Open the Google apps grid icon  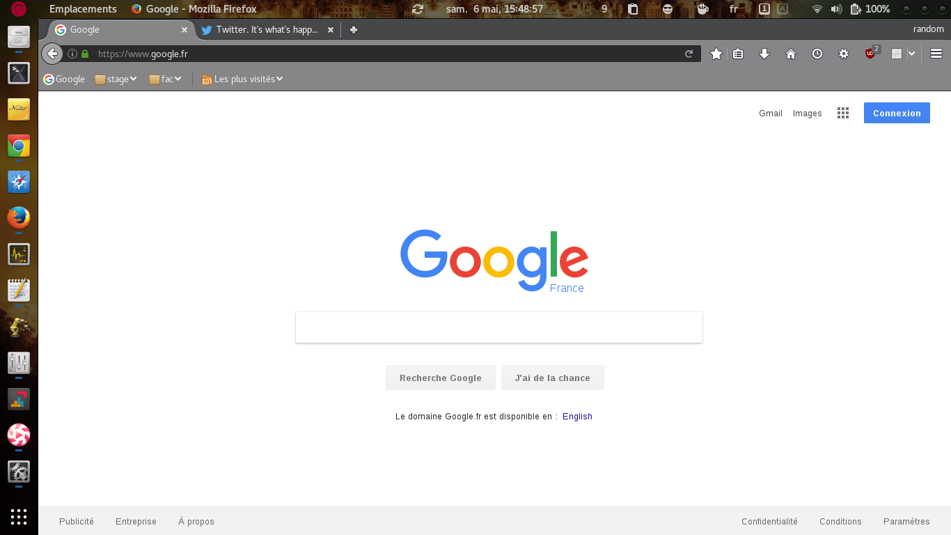point(843,114)
